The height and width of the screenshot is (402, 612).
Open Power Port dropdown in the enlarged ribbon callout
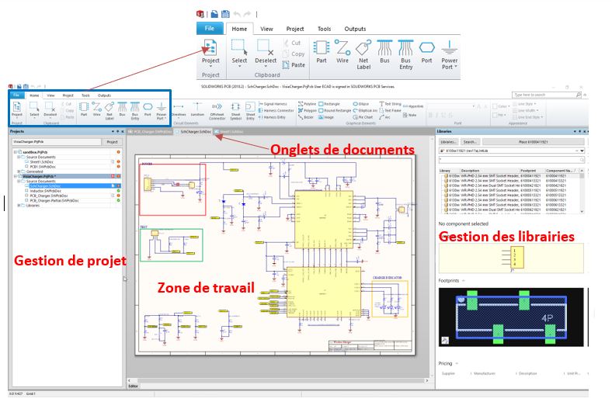coord(455,67)
